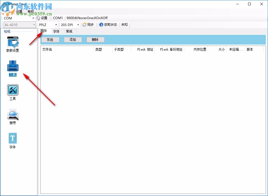Trigger the 同步 (sync) refresh icon
Viewport: 268px width, 196px height.
click(x=84, y=25)
